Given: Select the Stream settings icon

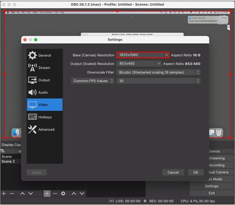Looking at the screenshot, I should tap(33, 68).
